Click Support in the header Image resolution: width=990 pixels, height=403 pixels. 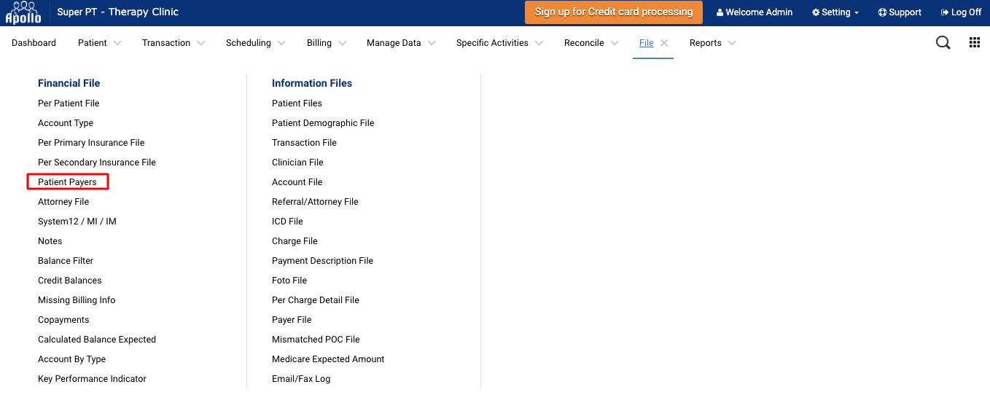tap(900, 12)
